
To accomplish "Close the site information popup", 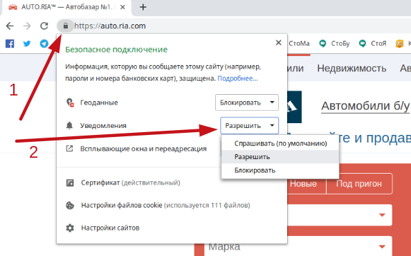I will click(x=279, y=43).
